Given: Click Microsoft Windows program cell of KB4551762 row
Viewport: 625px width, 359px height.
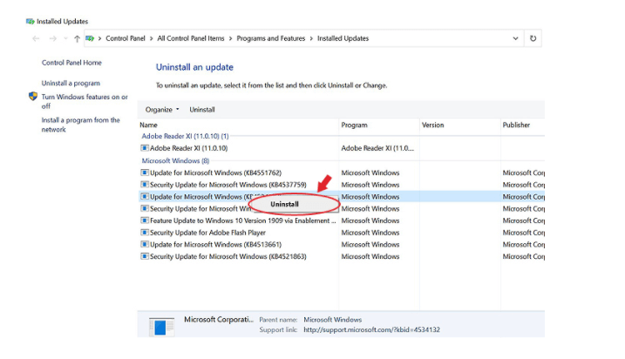Looking at the screenshot, I should tap(370, 173).
